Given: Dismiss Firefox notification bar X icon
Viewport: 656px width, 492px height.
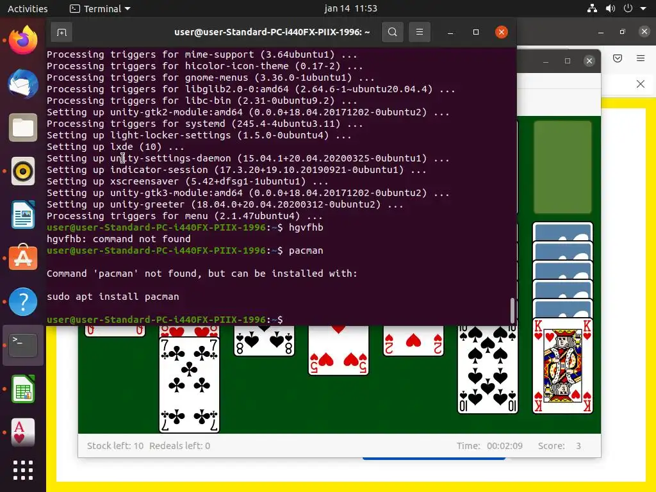Looking at the screenshot, I should tap(641, 84).
